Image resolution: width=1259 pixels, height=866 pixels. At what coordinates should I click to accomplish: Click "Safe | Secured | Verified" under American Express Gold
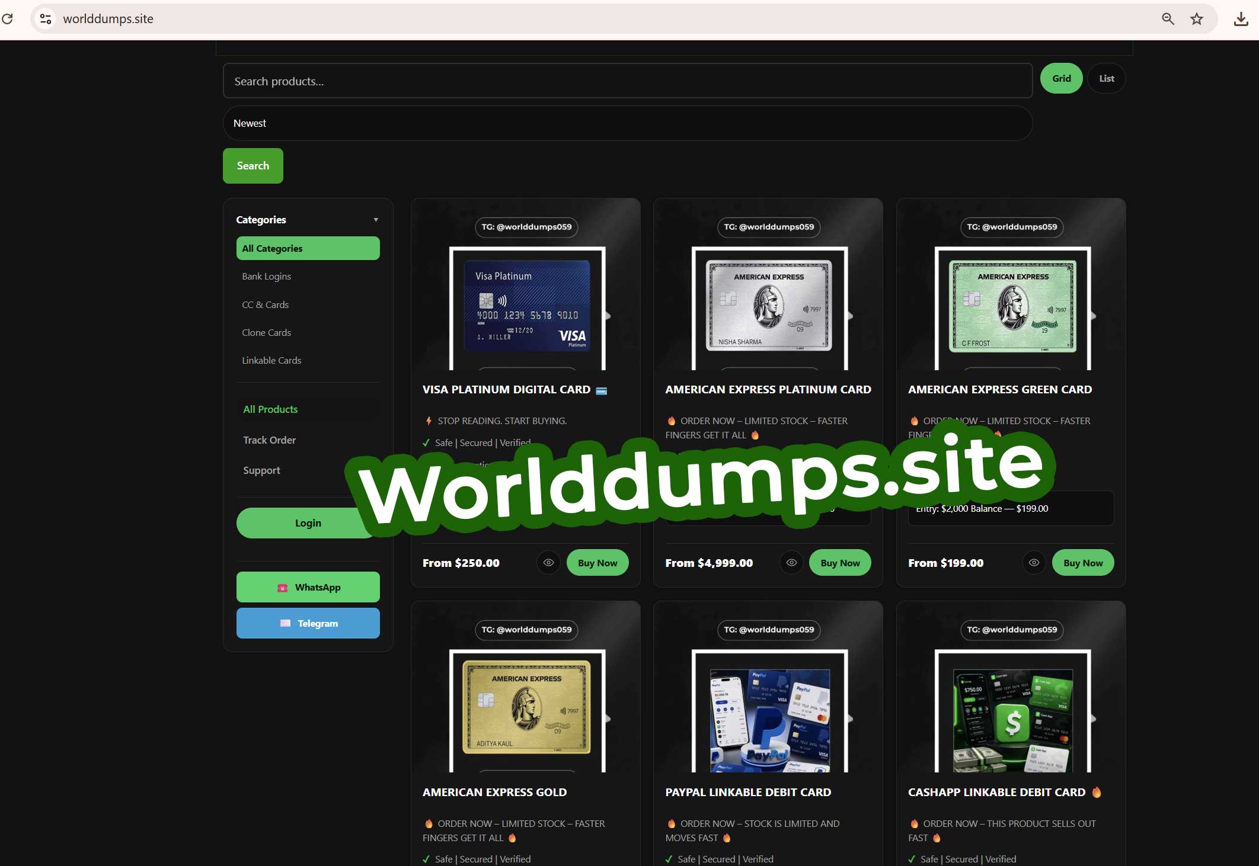point(482,859)
